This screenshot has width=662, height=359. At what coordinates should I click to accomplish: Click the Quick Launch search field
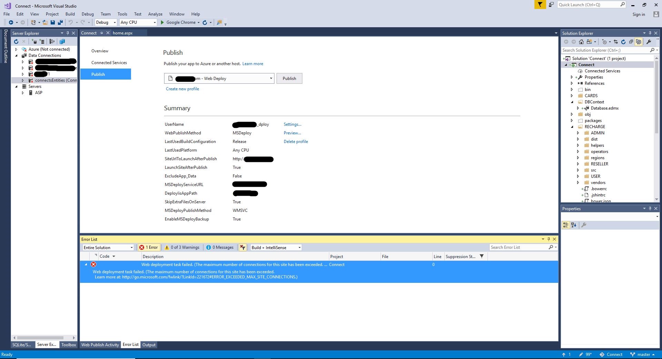tap(591, 4)
